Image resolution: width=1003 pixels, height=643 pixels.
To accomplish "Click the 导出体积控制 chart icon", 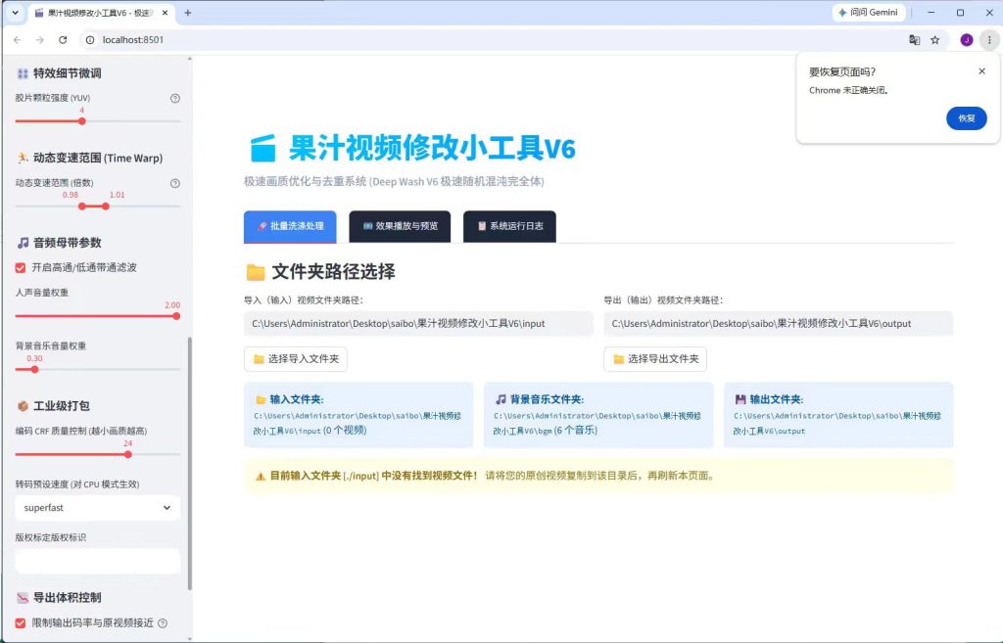I will click(23, 598).
